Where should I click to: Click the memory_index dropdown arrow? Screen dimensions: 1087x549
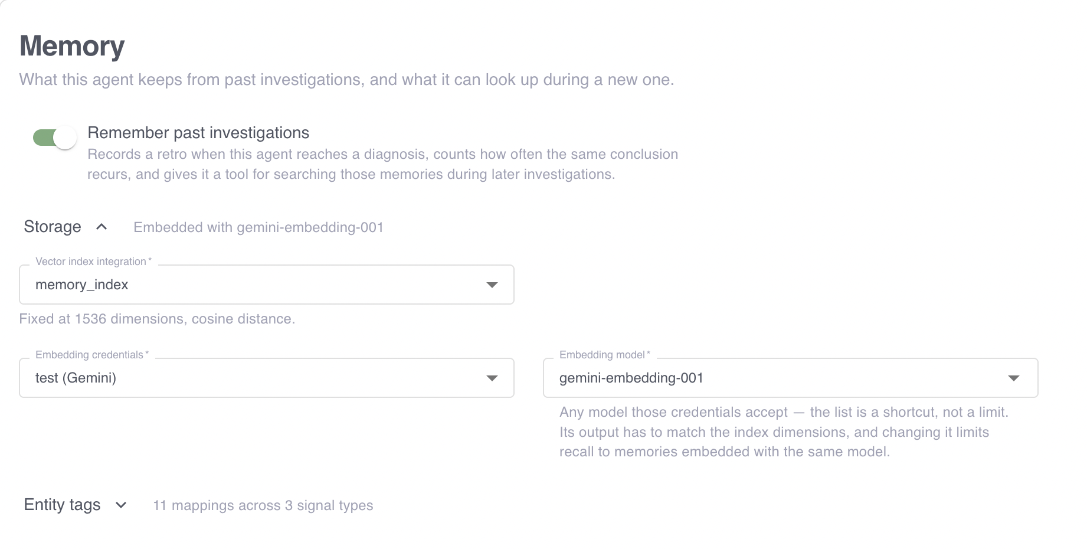click(492, 285)
